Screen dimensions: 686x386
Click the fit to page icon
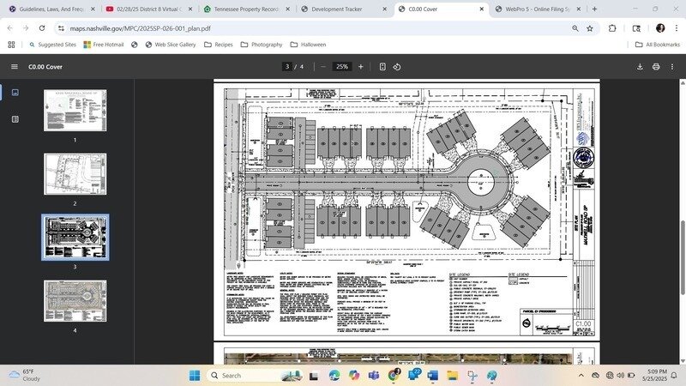pyautogui.click(x=382, y=66)
